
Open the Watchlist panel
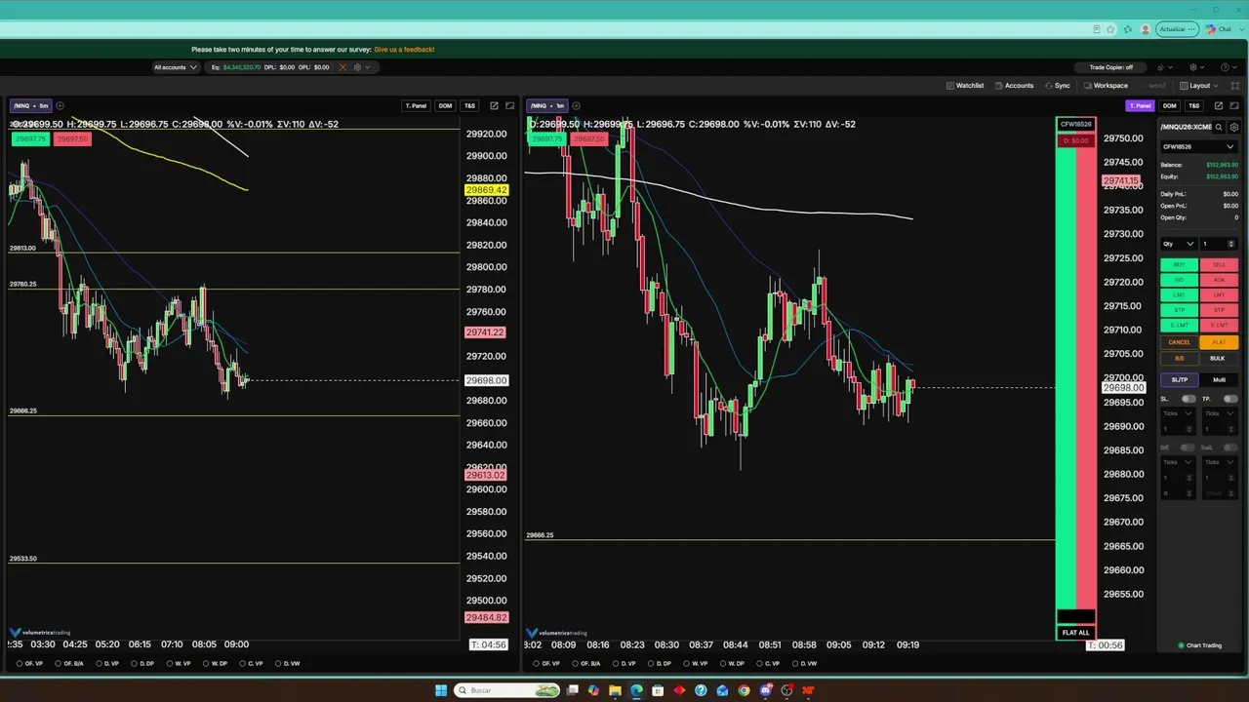[965, 86]
